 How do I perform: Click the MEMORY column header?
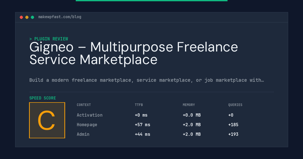(x=189, y=105)
